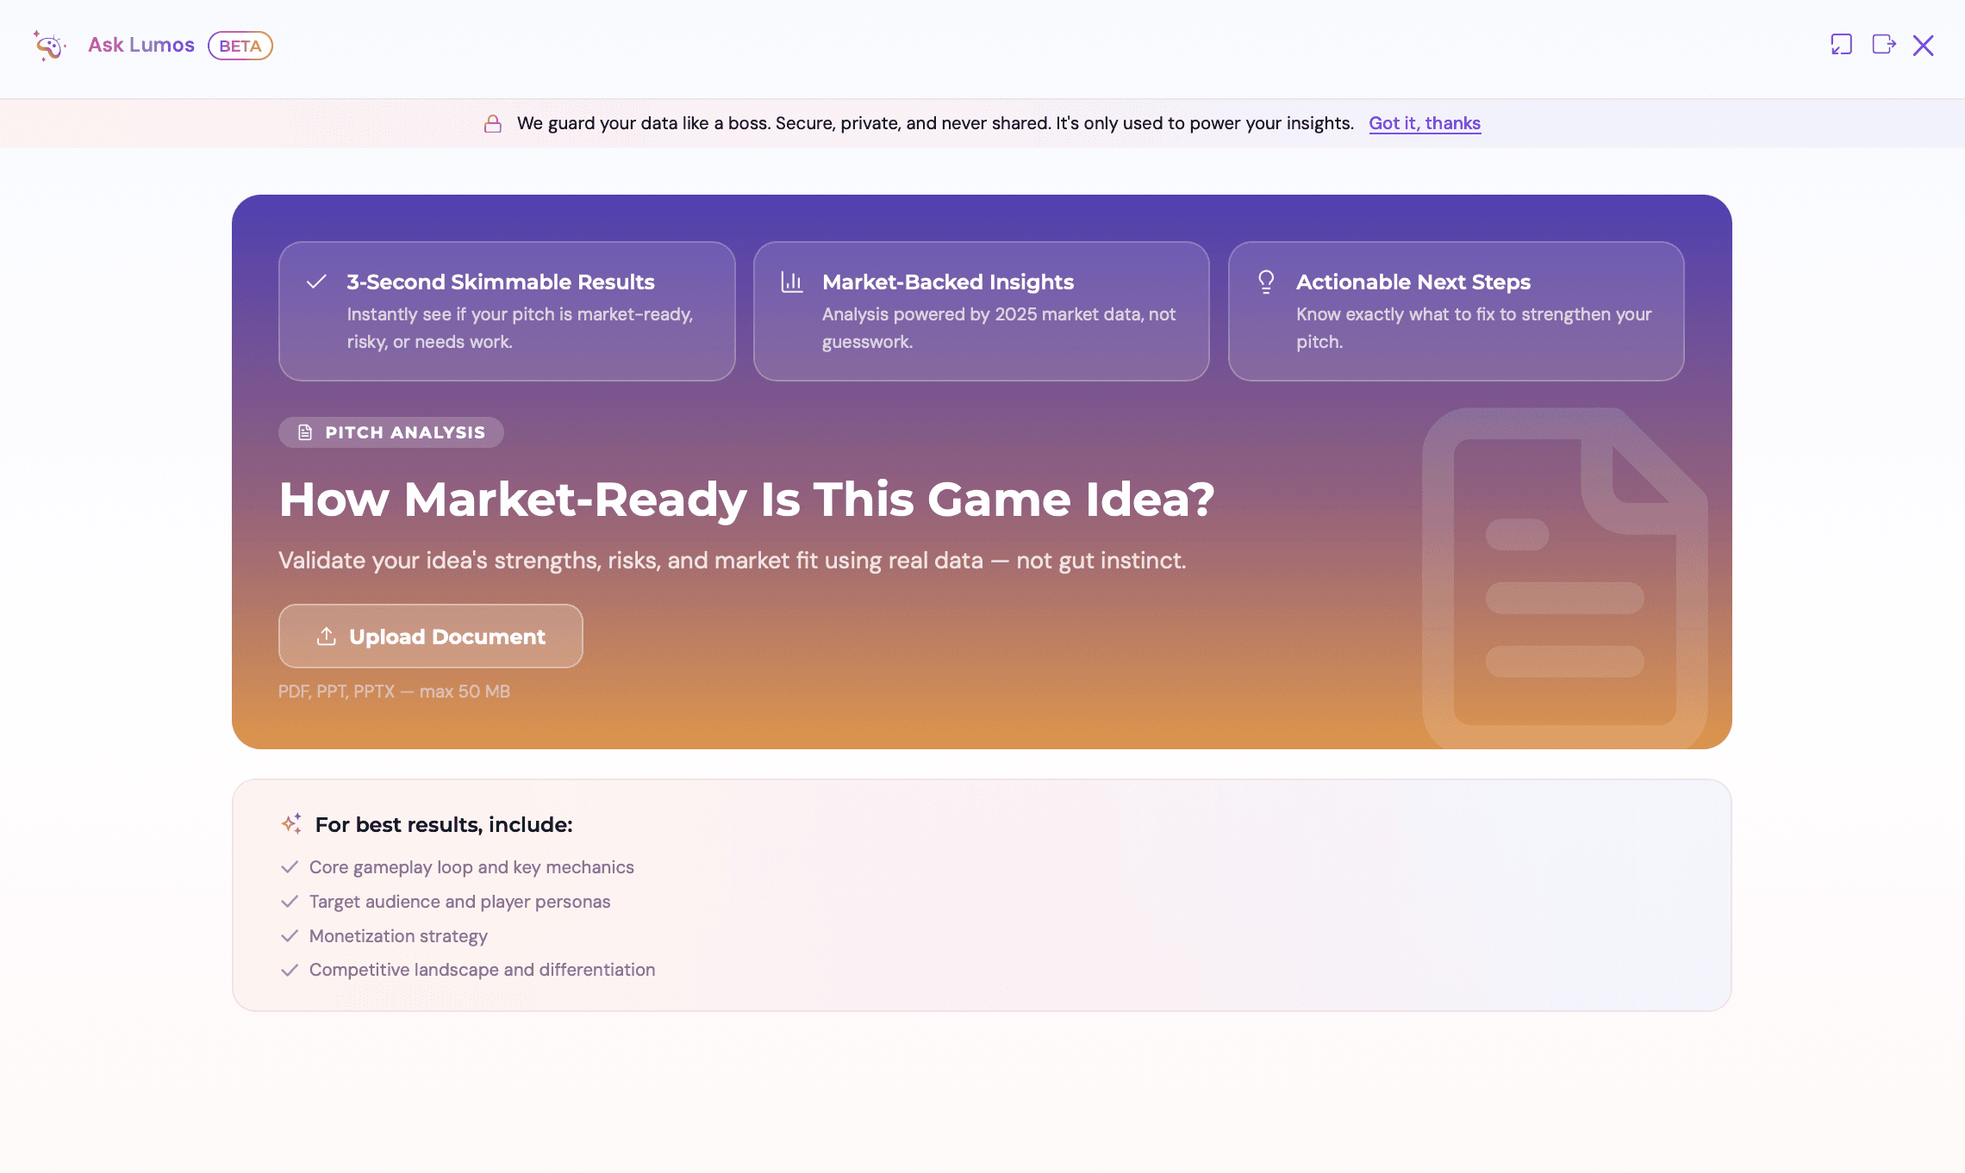Screen dimensions: 1965x1173
Task: Click the pop-out export arrow icon
Action: 1883,45
